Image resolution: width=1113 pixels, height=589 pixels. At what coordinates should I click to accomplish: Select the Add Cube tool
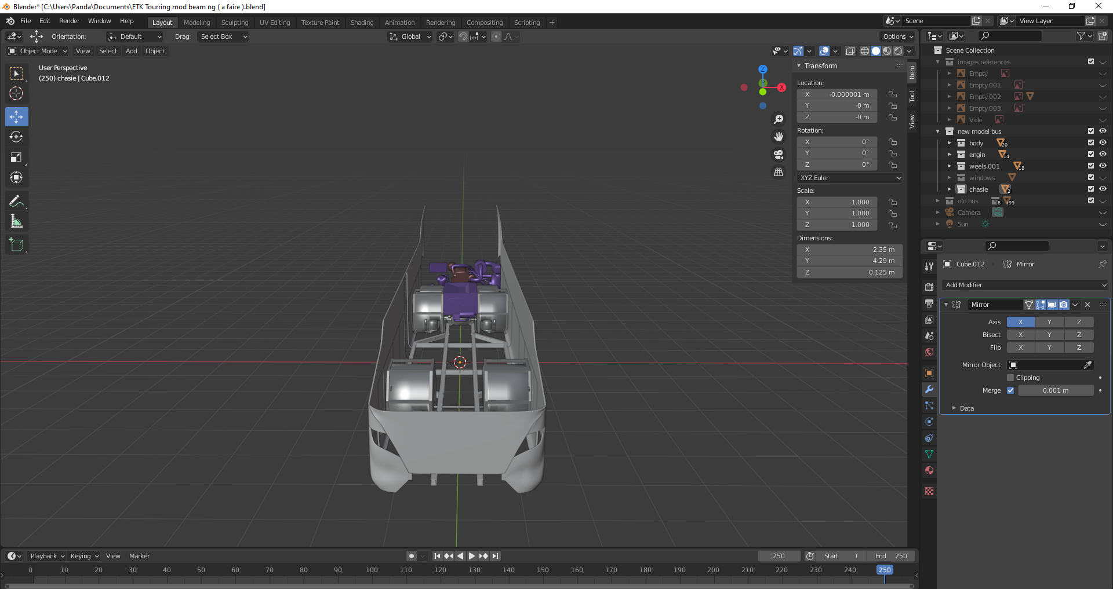[16, 244]
